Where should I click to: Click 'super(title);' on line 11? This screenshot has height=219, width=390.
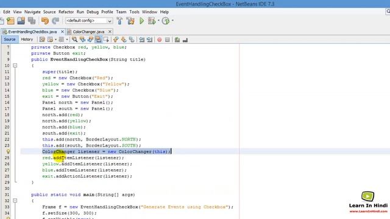(60, 72)
